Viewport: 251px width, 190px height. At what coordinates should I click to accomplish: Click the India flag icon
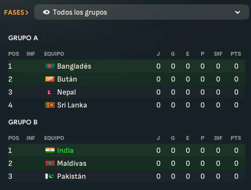50,150
